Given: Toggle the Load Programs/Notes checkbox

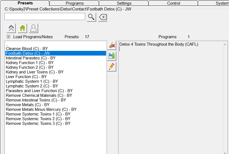Looking at the screenshot, I should point(9,37).
